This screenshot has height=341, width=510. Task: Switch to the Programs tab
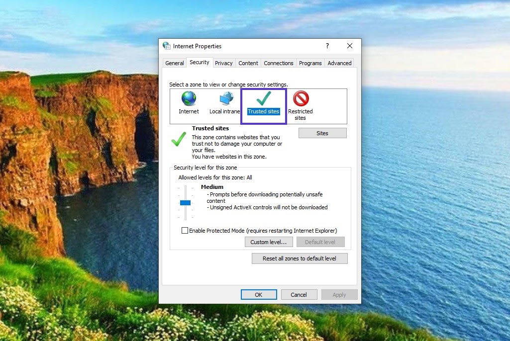(x=310, y=63)
